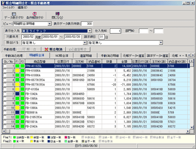196x149 pixels.
Task: Select cell FCP-6135A in row 6
Action: click(x=40, y=89)
